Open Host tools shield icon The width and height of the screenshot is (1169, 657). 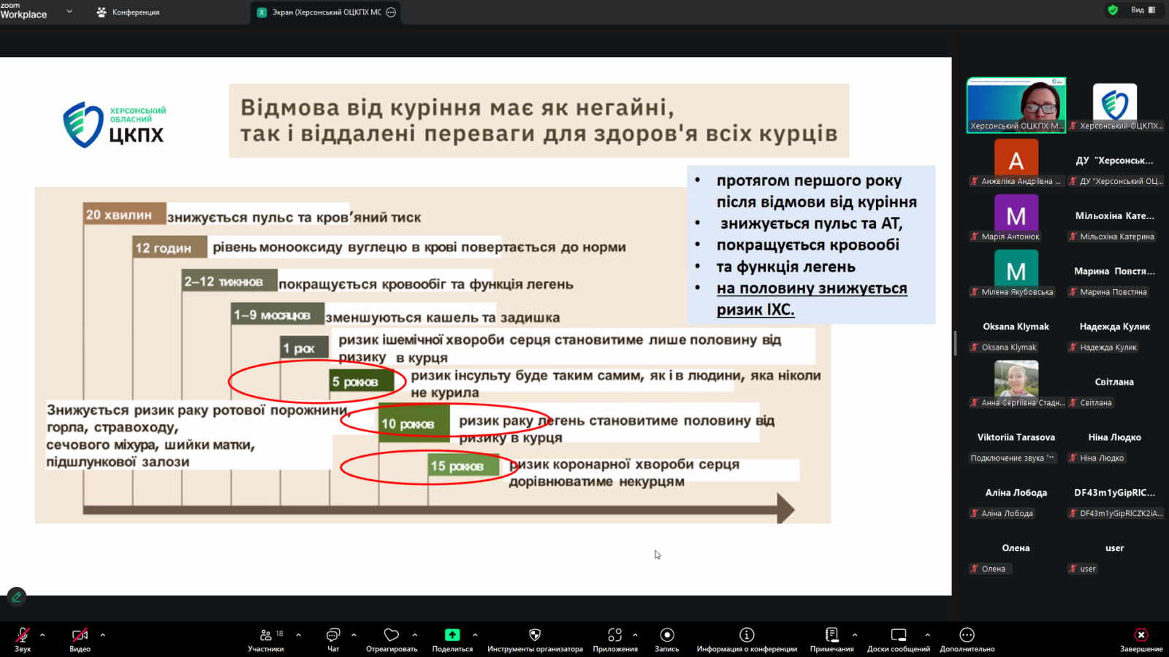(535, 635)
